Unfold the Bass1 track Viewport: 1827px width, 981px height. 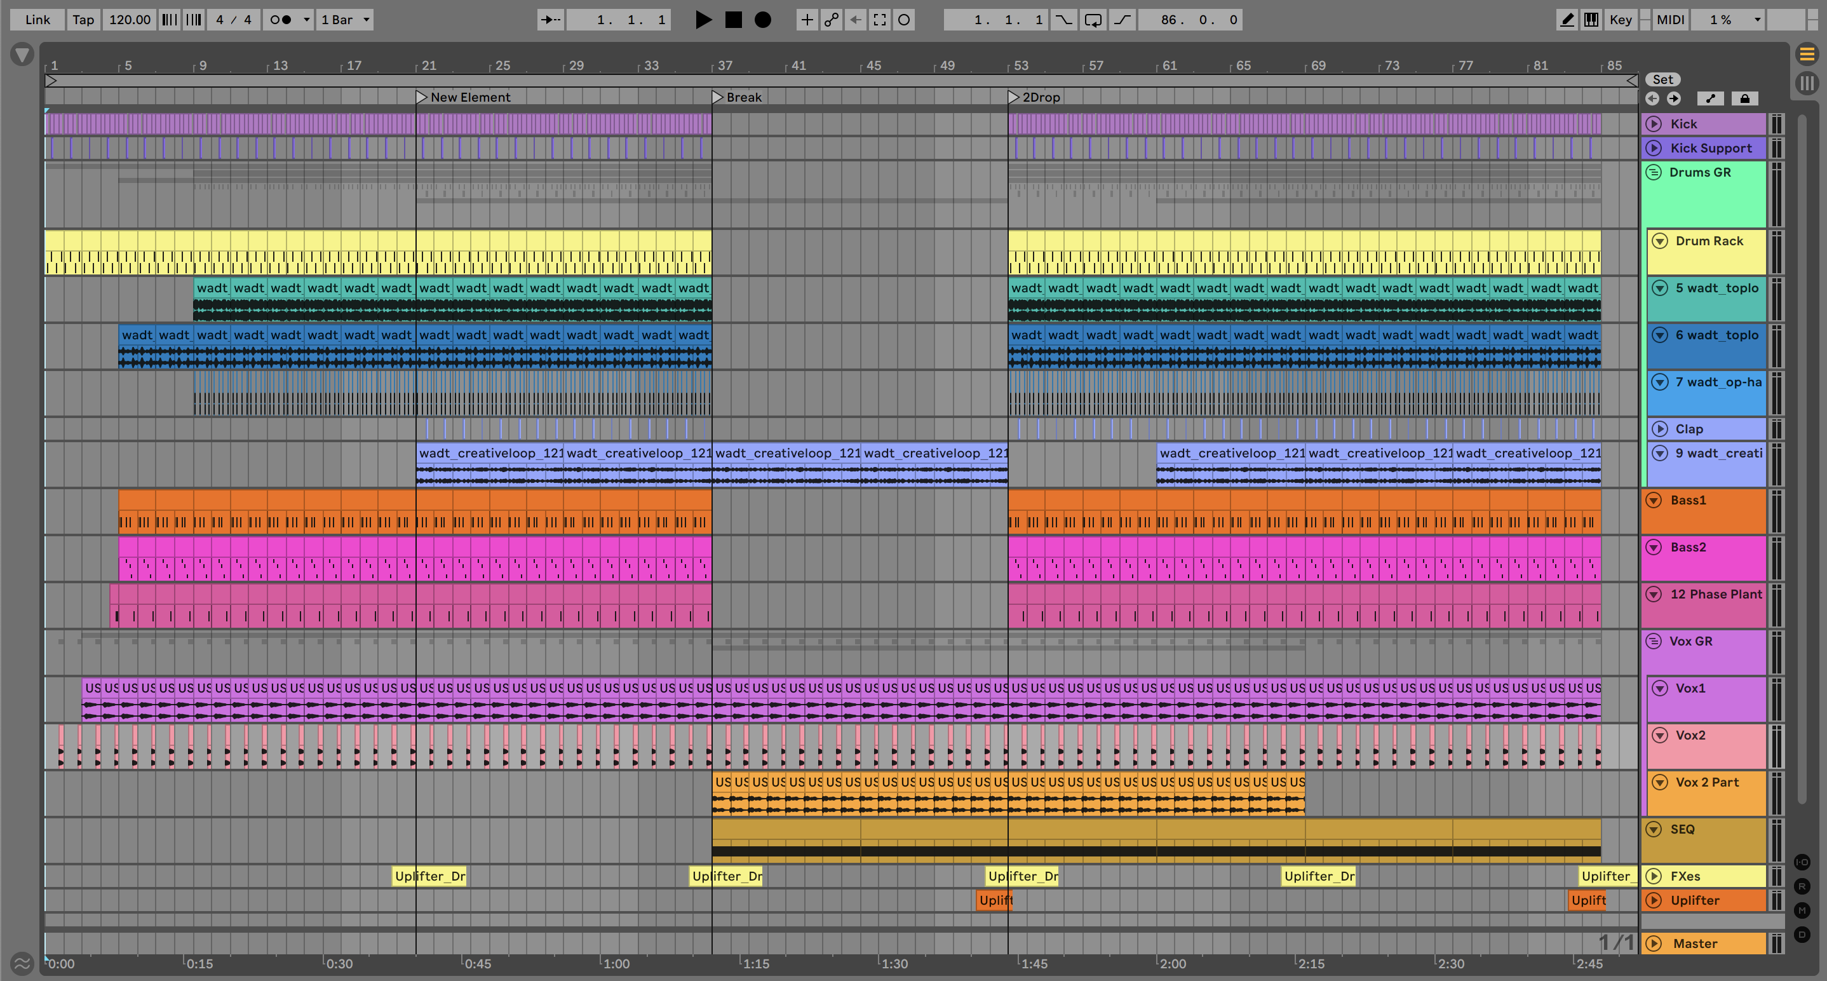(x=1654, y=500)
